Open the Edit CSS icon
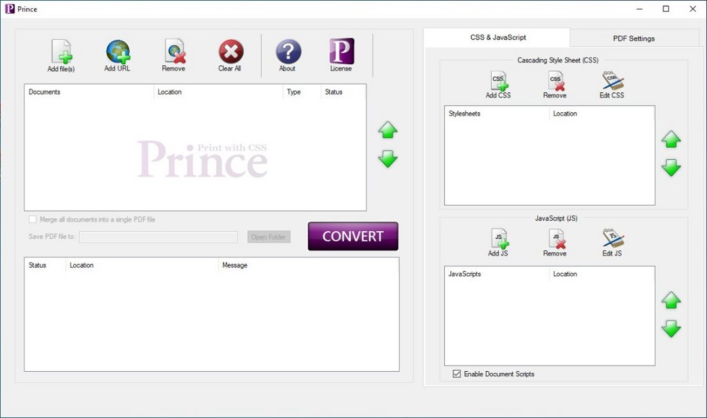Viewport: 707px width, 418px height. pyautogui.click(x=613, y=81)
